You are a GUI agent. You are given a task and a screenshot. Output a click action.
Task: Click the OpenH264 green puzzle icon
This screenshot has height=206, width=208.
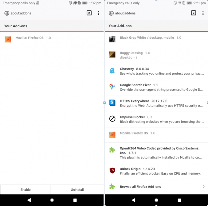coord(112,150)
